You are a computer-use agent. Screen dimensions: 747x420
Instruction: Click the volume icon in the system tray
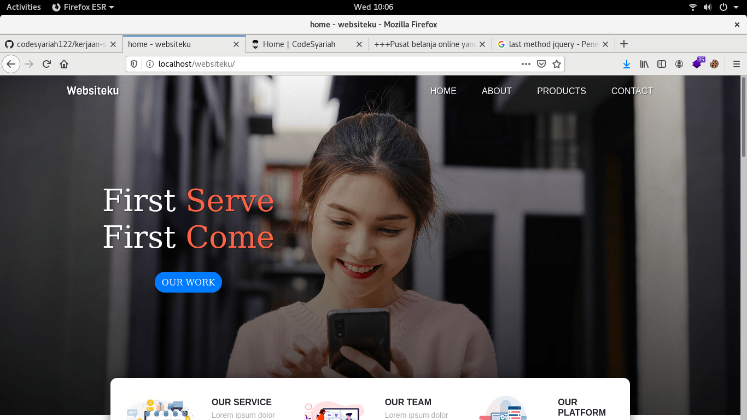pos(708,7)
